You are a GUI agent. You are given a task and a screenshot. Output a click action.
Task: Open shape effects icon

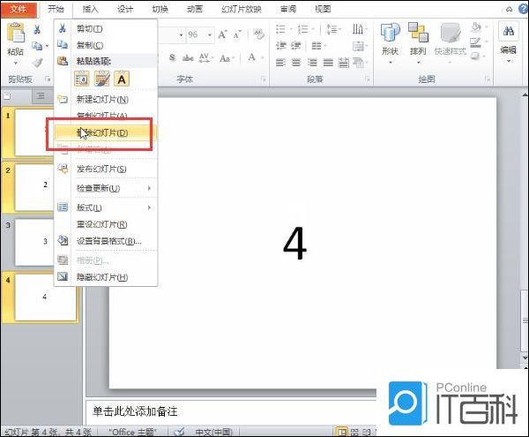477,57
